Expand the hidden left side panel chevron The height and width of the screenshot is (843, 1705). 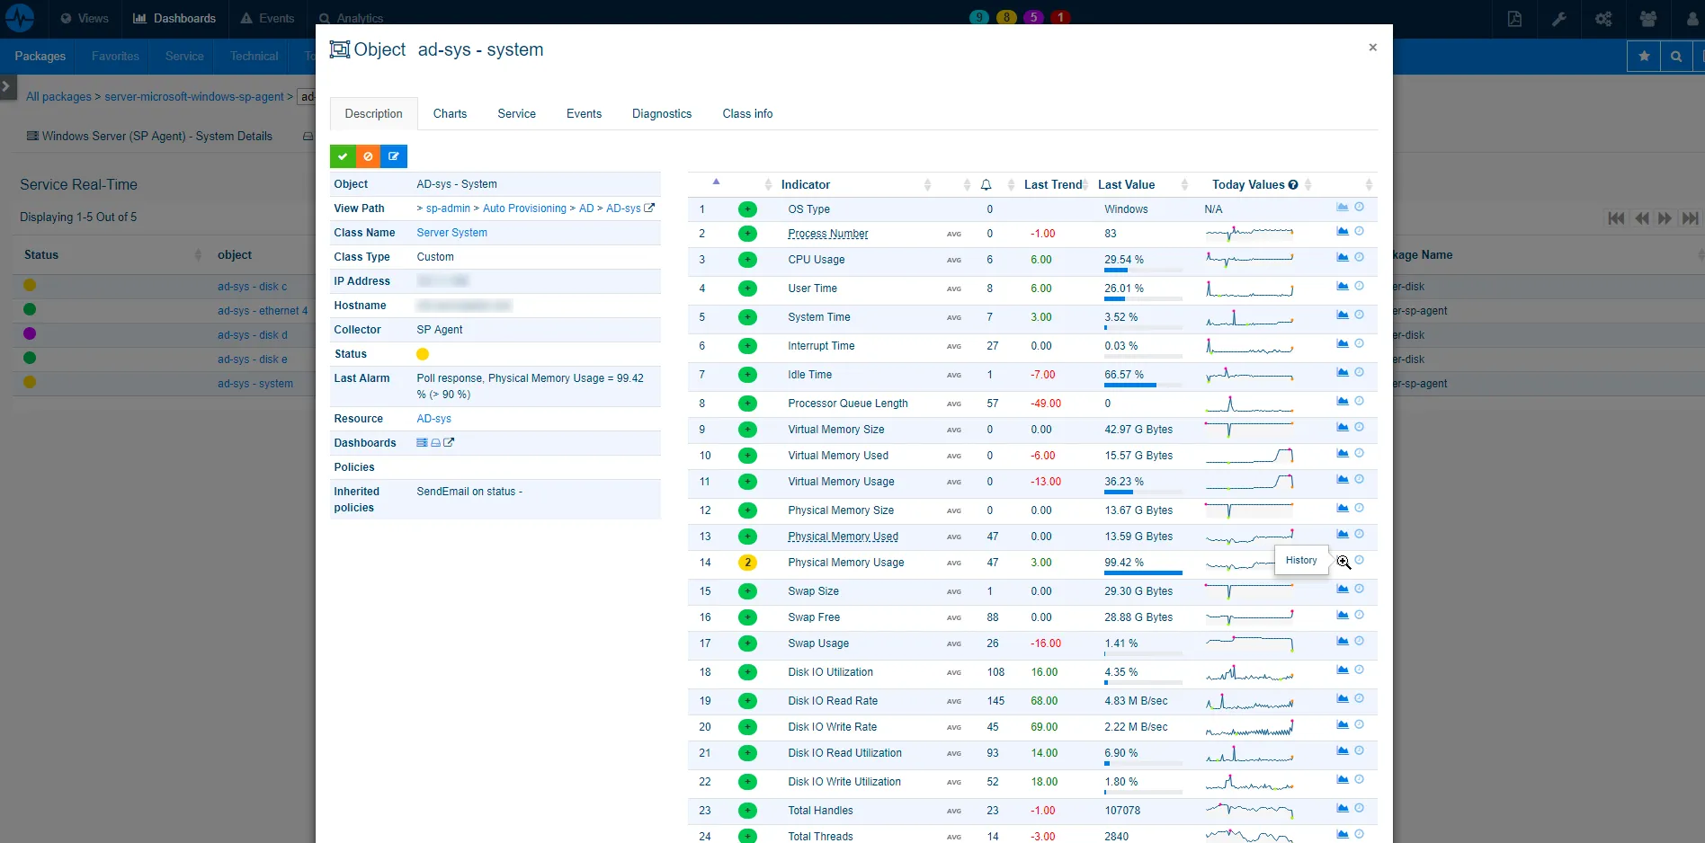pos(6,87)
